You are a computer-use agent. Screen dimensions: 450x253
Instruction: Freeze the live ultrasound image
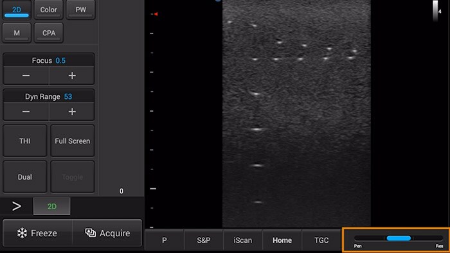point(37,233)
